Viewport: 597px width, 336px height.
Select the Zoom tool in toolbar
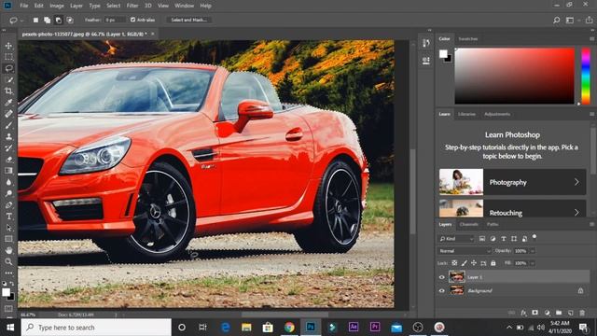point(8,261)
